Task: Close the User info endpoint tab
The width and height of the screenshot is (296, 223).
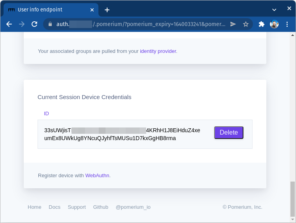Action: pyautogui.click(x=93, y=10)
